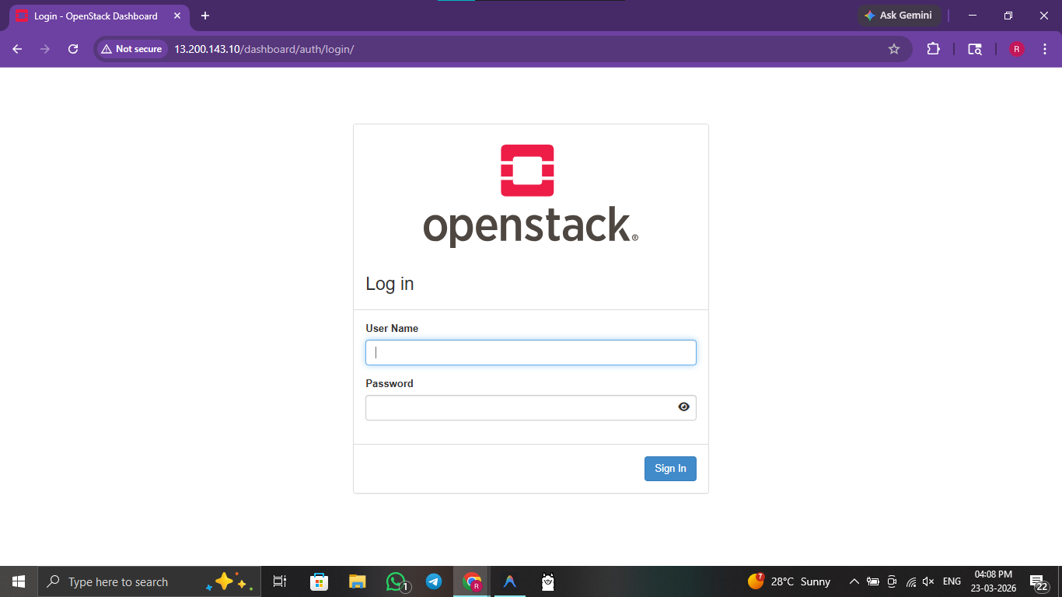Bookmark this page with the star icon
Viewport: 1062px width, 597px height.
[x=894, y=49]
